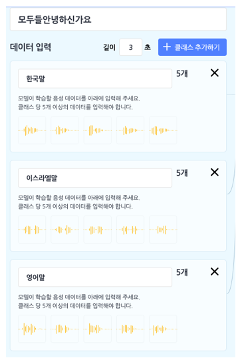Delete the 이스라엘말 class using X icon
The width and height of the screenshot is (242, 362).
pyautogui.click(x=215, y=172)
